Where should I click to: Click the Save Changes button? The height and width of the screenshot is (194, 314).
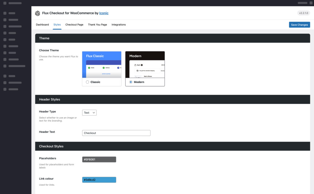(299, 25)
